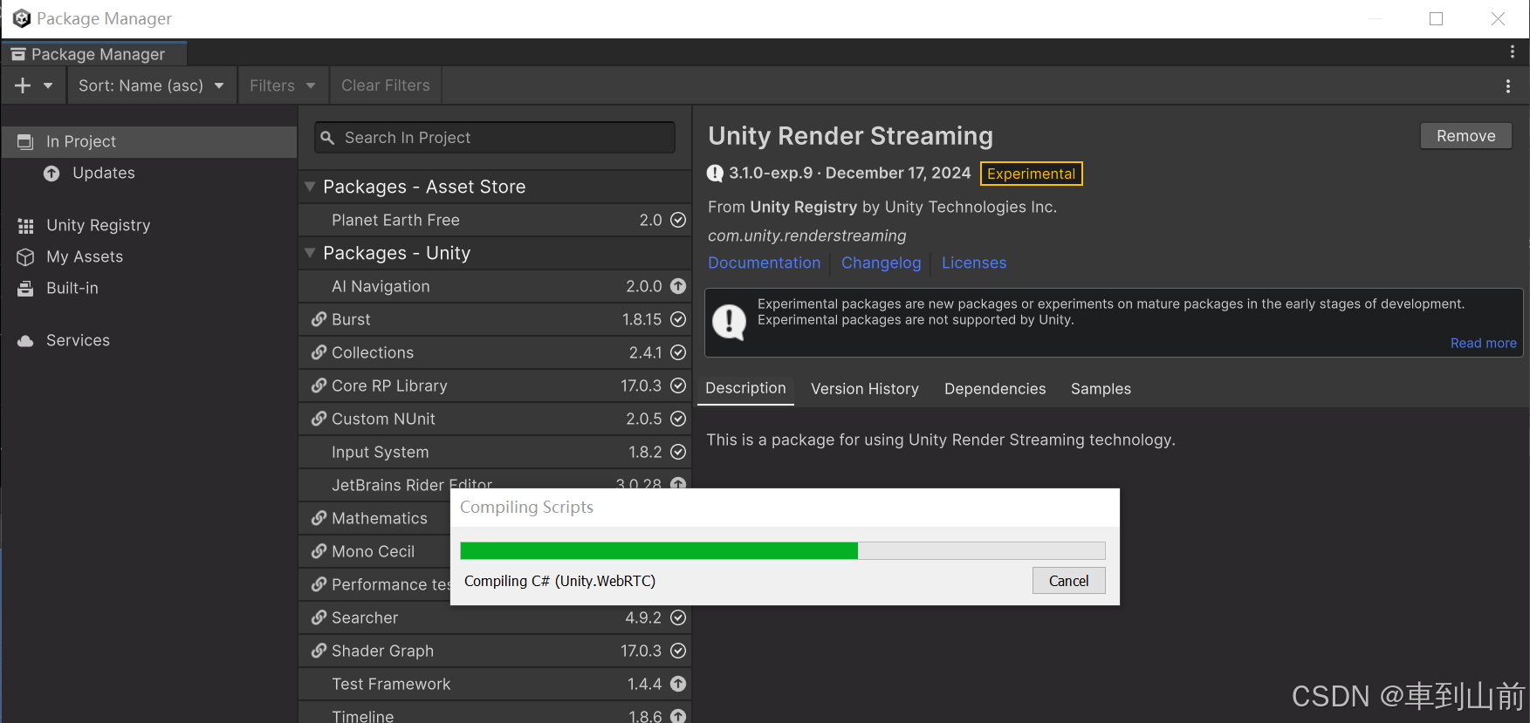Click Burst installed checkmark icon

click(678, 319)
